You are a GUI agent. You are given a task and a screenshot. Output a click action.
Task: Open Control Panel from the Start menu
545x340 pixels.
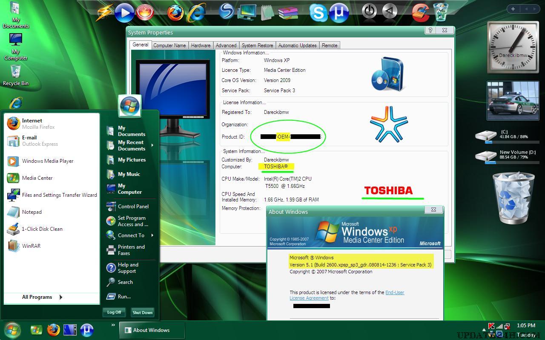(x=130, y=207)
